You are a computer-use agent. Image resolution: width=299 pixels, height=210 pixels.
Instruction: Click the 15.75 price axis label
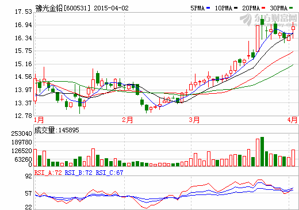[x=24, y=51]
